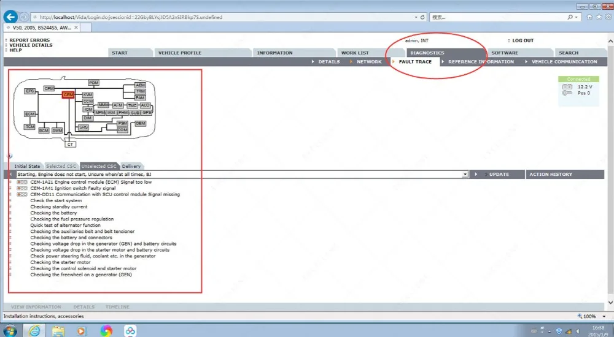
Task: Select the AUD module node
Action: click(146, 105)
